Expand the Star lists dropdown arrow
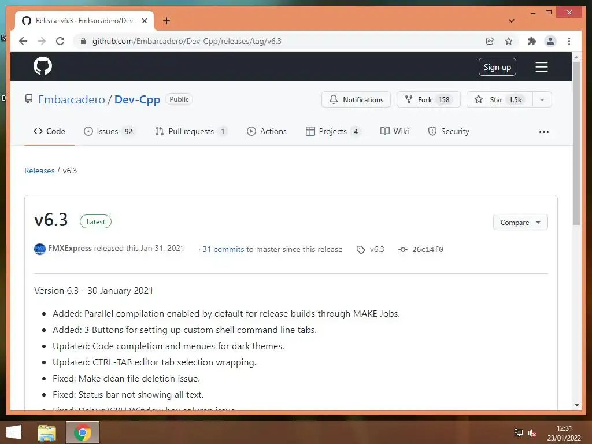This screenshot has width=592, height=444. [542, 99]
